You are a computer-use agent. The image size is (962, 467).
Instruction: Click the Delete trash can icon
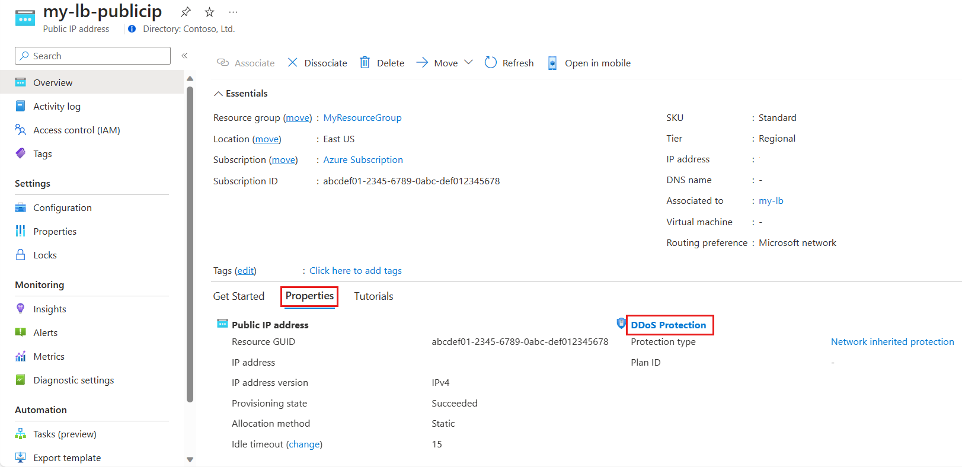click(x=365, y=62)
